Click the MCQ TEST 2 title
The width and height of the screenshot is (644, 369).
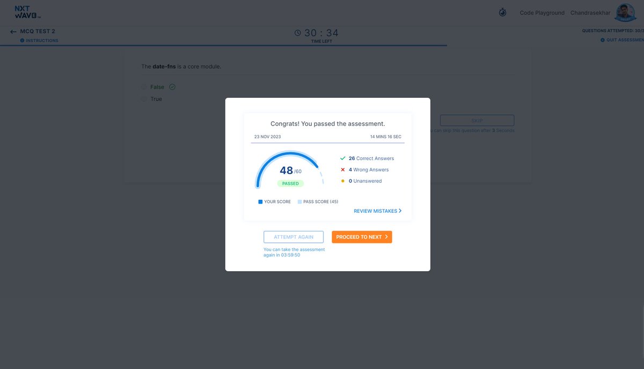[x=38, y=32]
